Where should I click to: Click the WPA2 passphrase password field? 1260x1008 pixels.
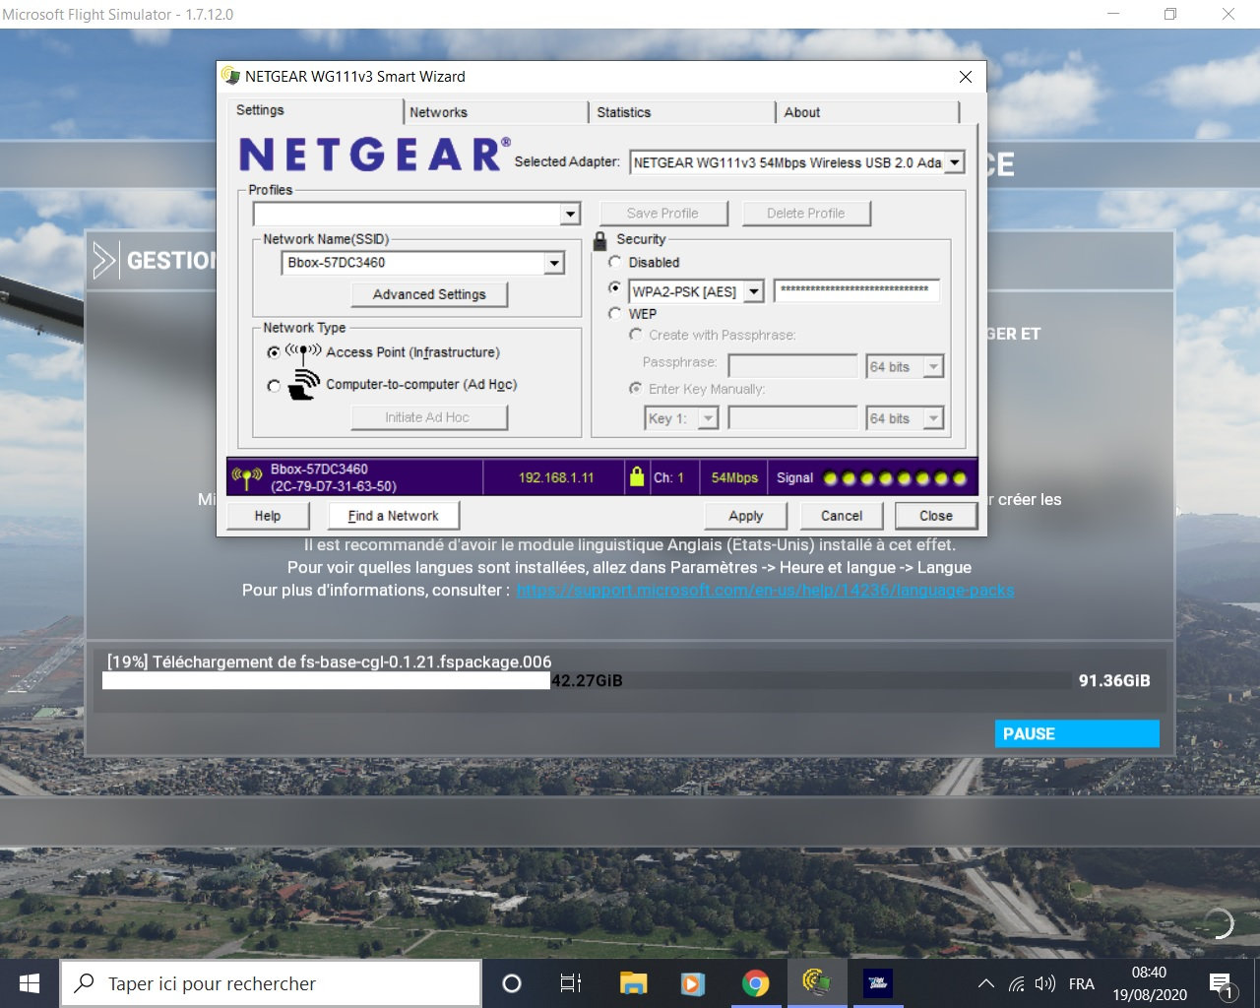pos(856,290)
